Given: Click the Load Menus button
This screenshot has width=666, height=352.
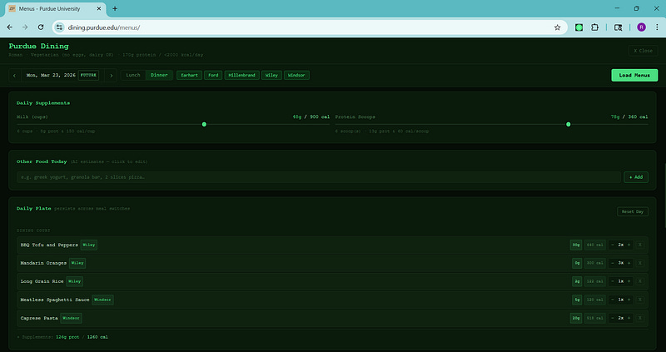Looking at the screenshot, I should click(x=634, y=75).
